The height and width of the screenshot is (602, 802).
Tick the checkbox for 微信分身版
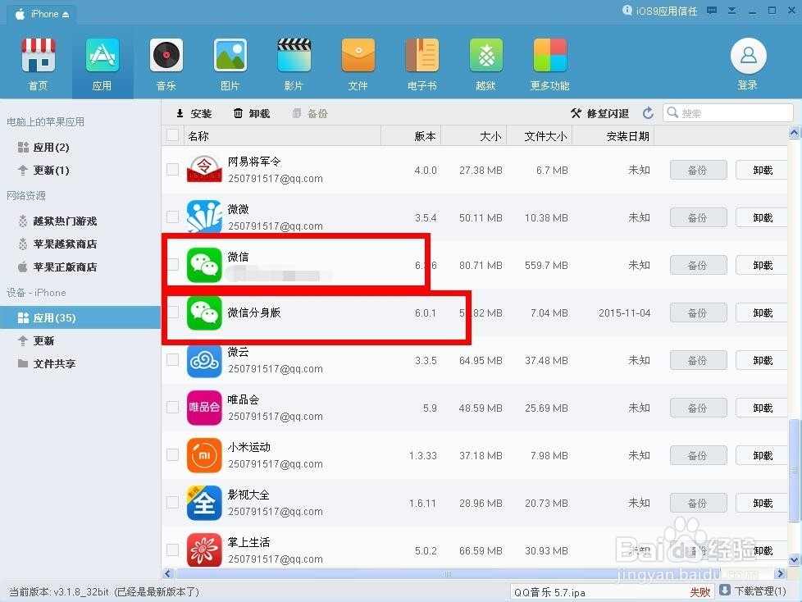[x=172, y=312]
